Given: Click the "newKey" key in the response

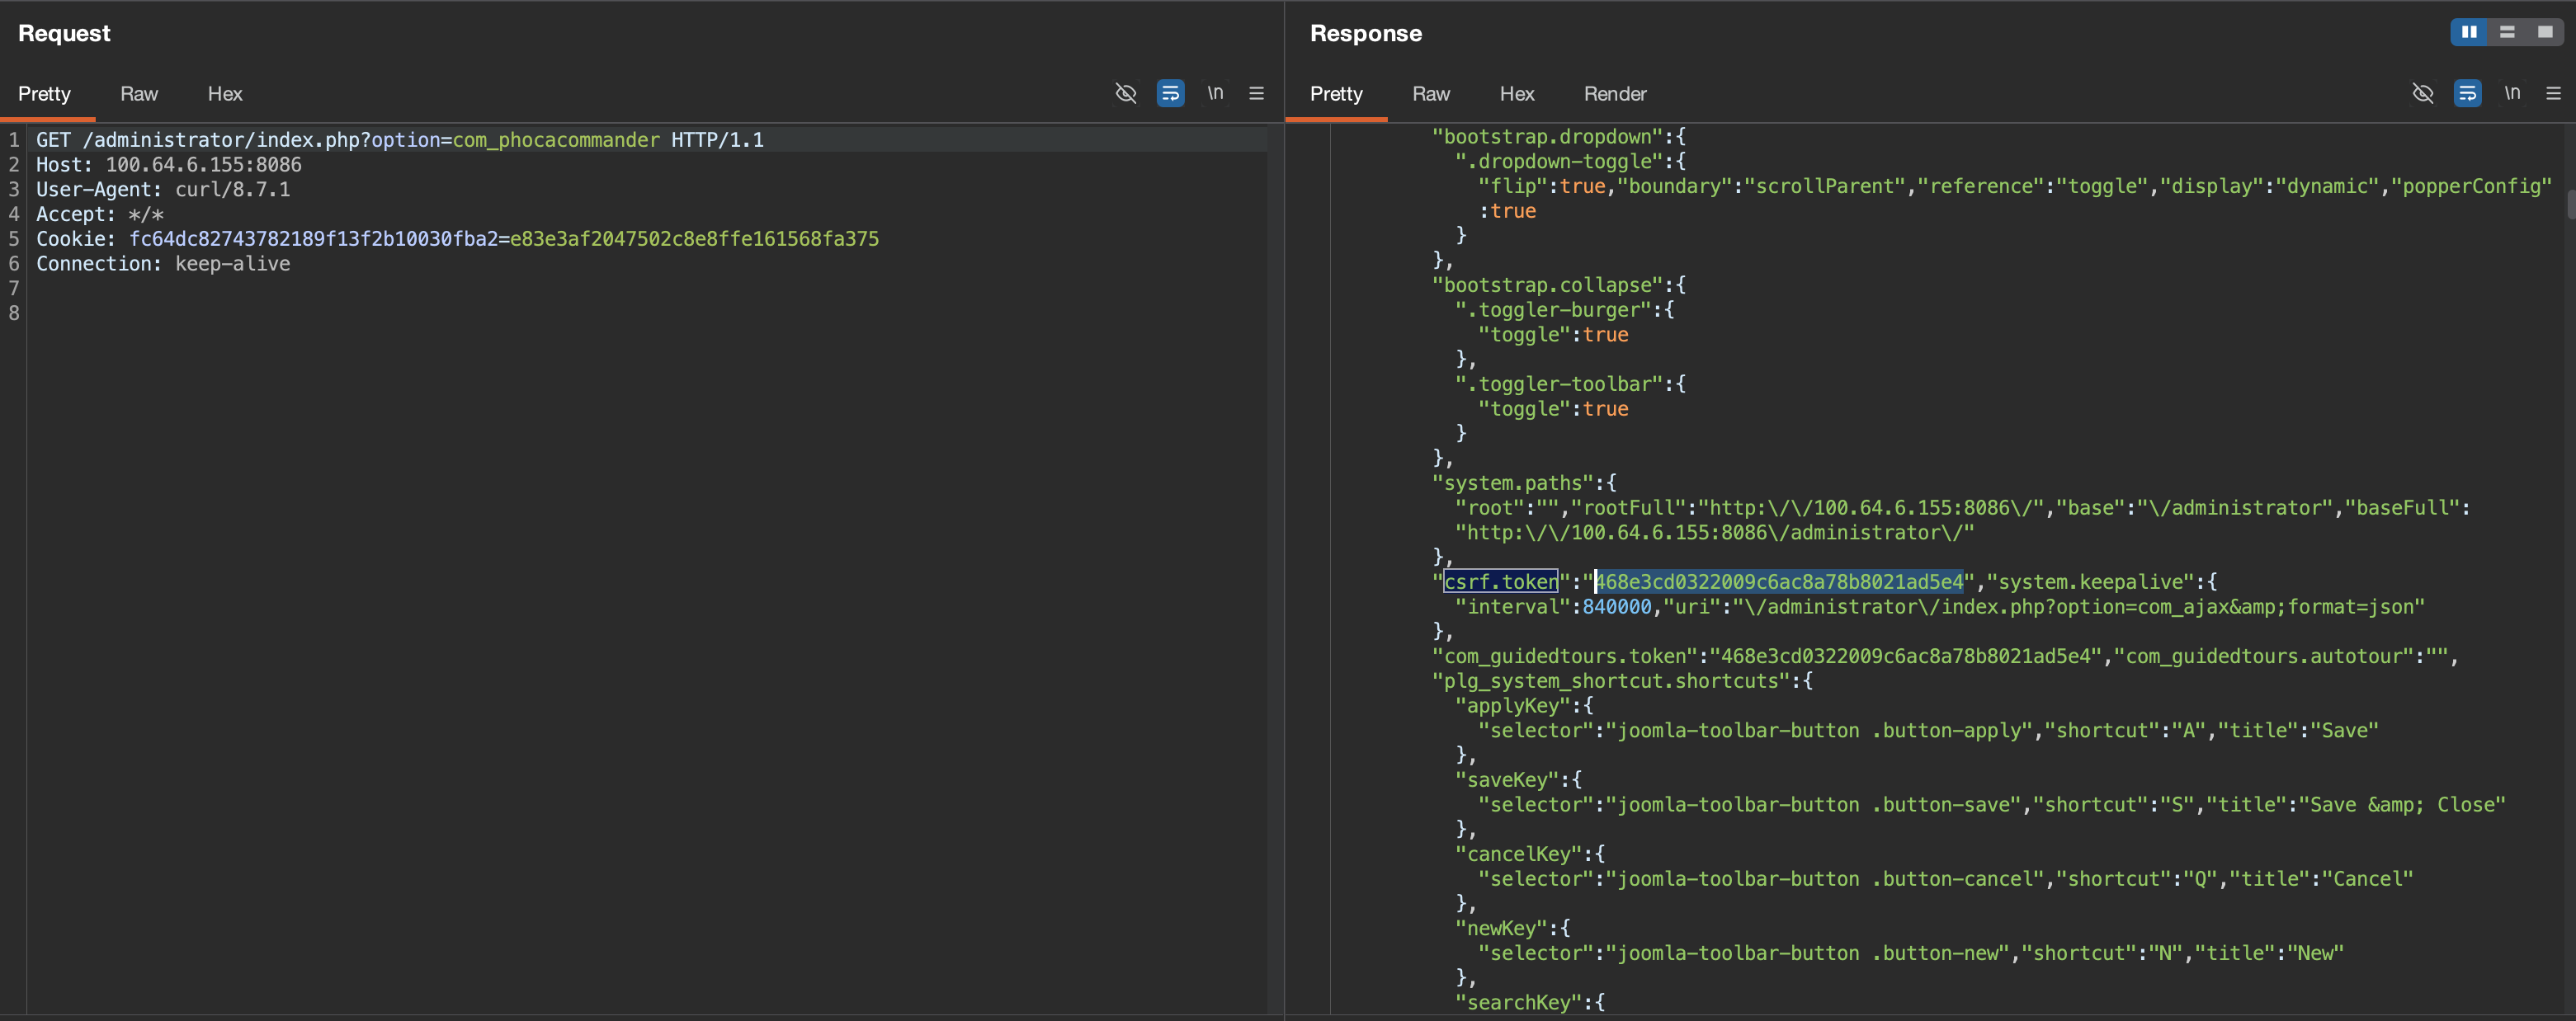Looking at the screenshot, I should pyautogui.click(x=1500, y=929).
